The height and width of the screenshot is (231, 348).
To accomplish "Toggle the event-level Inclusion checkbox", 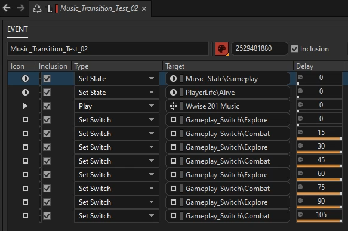I will 294,48.
